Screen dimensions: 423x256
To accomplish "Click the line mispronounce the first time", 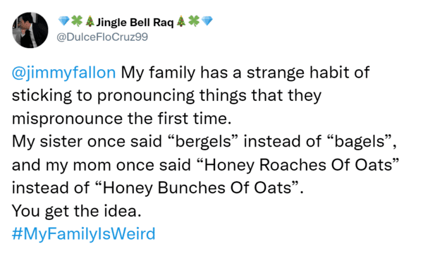I will pos(122,118).
